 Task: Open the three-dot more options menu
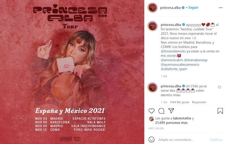pyautogui.click(x=221, y=8)
